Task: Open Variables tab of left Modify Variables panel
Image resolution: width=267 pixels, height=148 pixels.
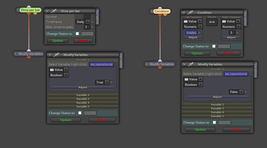Action: (x=121, y=60)
